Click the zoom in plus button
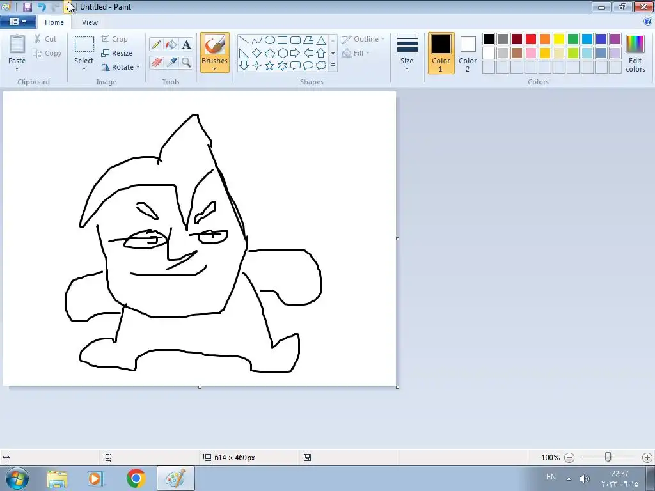 (x=647, y=458)
